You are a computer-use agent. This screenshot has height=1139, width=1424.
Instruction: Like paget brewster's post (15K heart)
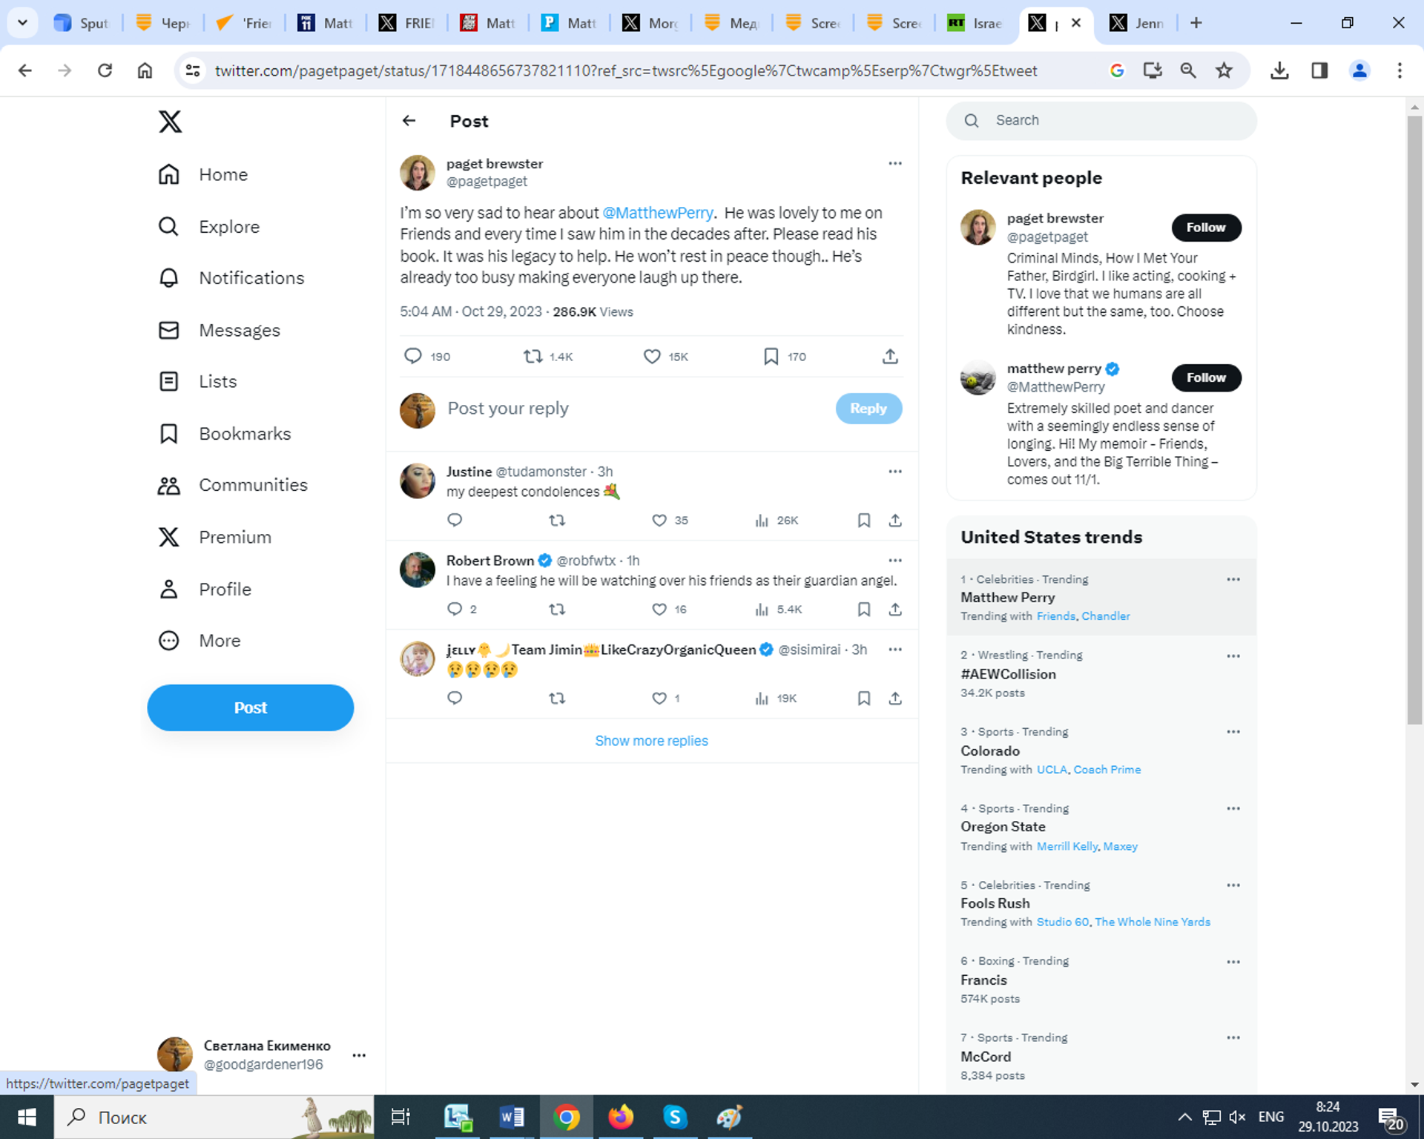(x=652, y=357)
